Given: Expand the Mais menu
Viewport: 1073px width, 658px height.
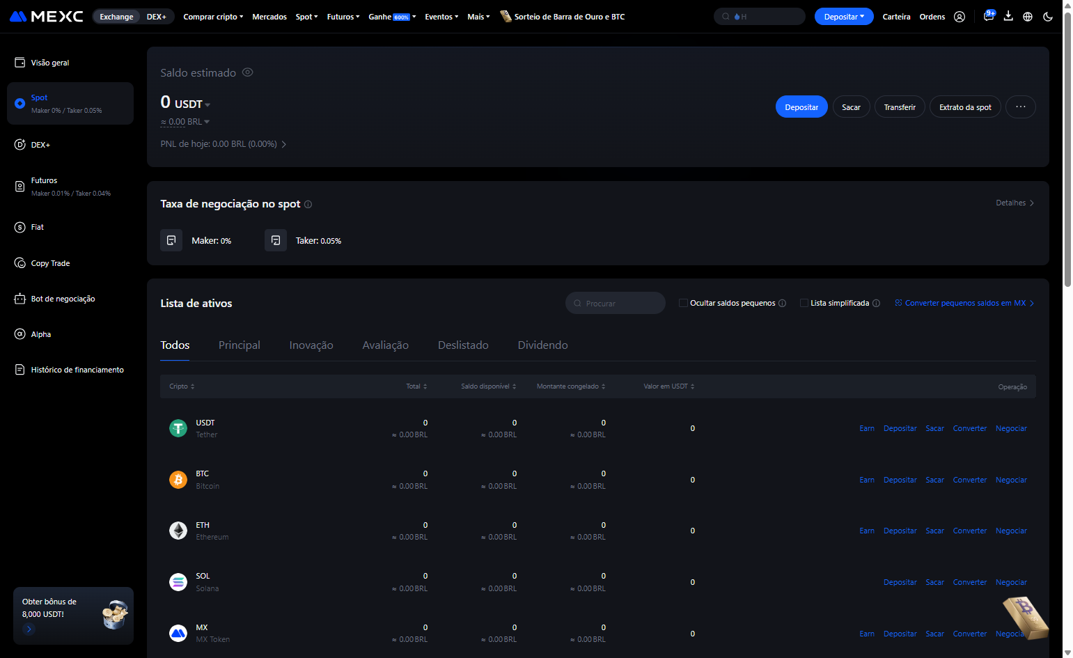Looking at the screenshot, I should [478, 17].
